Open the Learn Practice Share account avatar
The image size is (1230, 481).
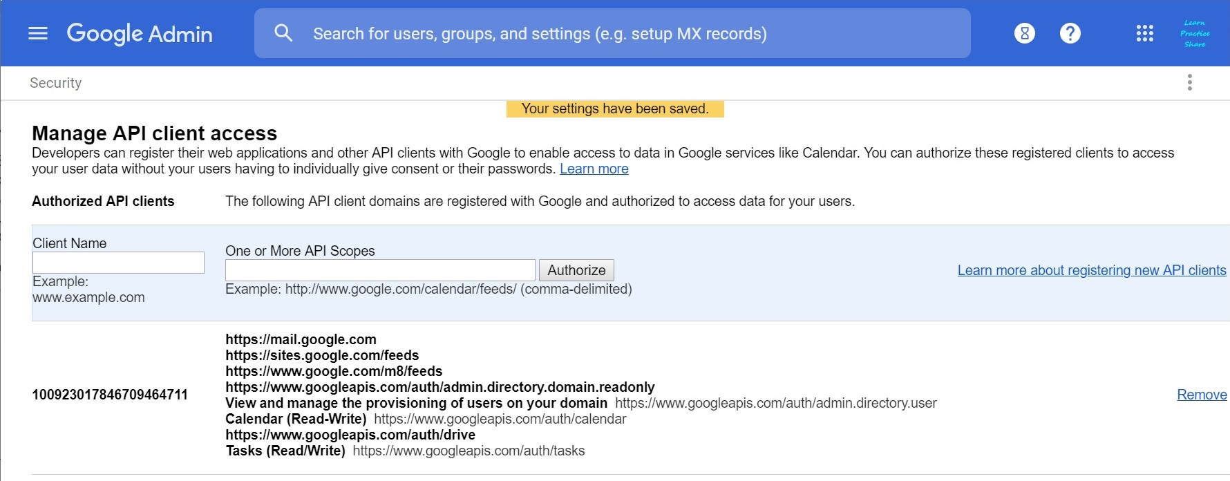pos(1195,33)
